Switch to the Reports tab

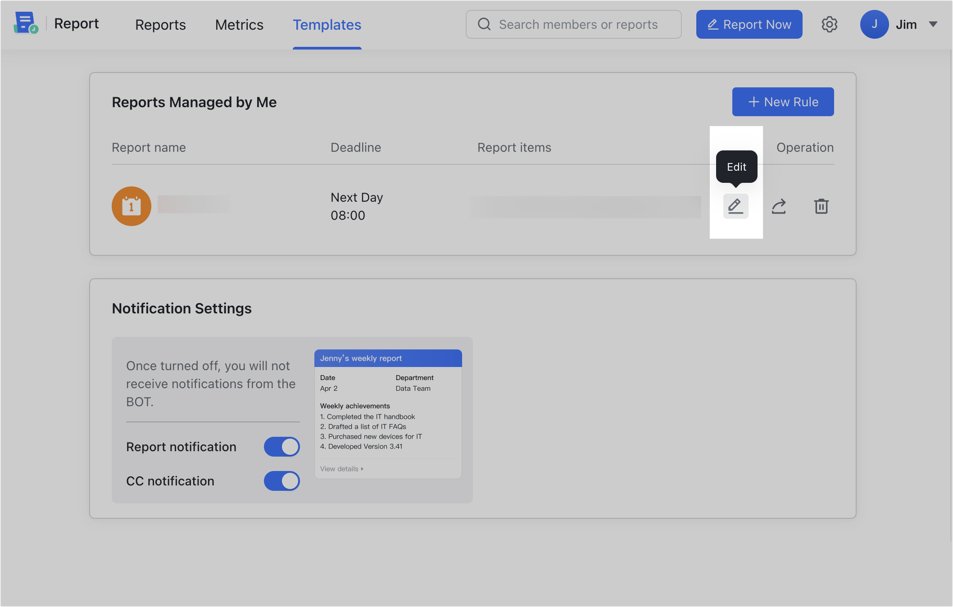click(x=160, y=25)
